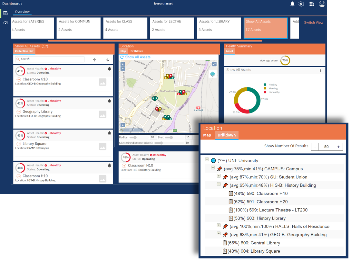This screenshot has height=261, width=351.
Task: Select tree item 604: Library Square
Action: (251, 251)
